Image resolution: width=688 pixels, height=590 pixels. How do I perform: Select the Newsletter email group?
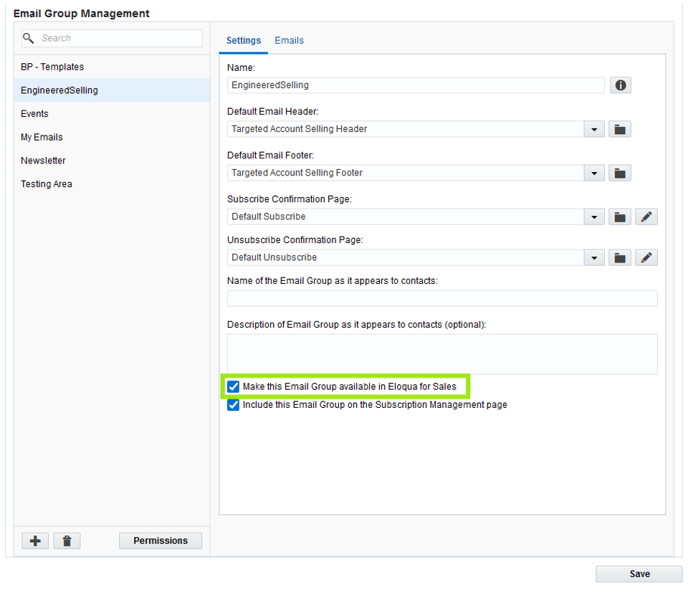coord(112,161)
